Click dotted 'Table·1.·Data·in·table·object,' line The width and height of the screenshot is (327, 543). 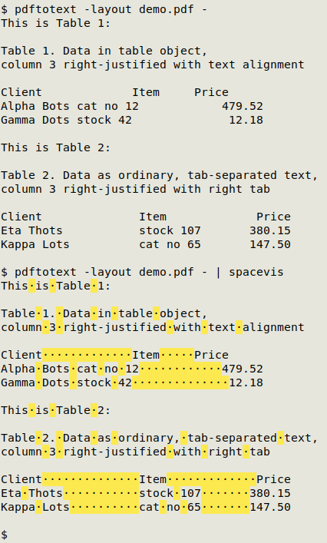(x=104, y=314)
